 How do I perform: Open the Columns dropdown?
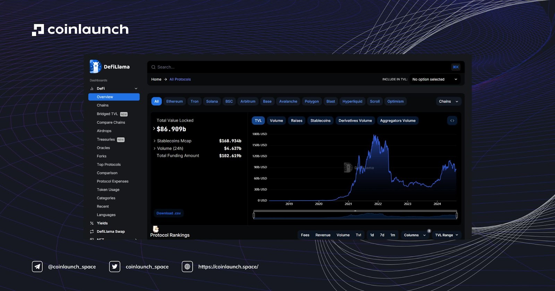415,235
